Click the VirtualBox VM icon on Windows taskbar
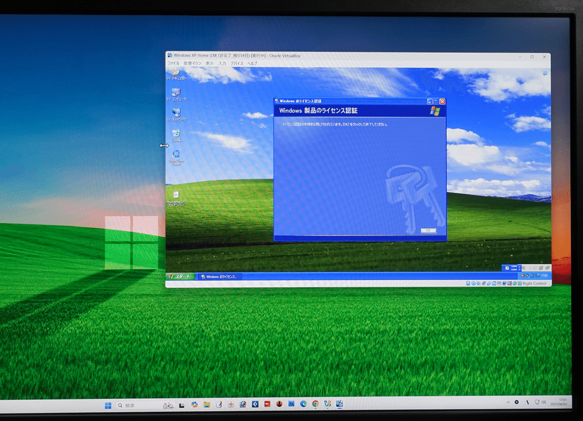This screenshot has height=421, width=583. click(339, 403)
